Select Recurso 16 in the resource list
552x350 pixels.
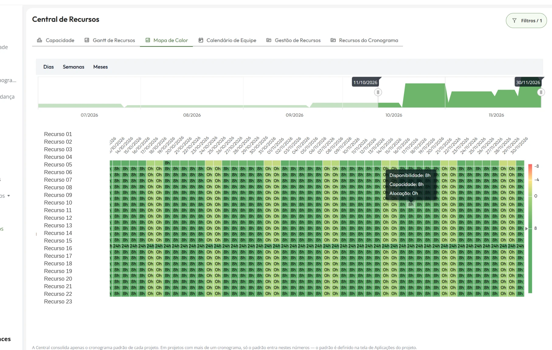[x=58, y=248]
